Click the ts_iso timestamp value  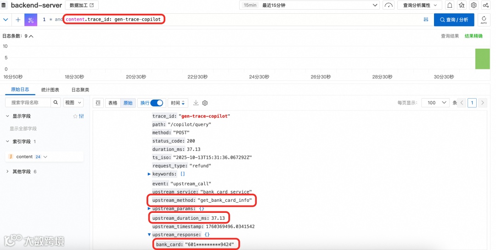[212, 157]
